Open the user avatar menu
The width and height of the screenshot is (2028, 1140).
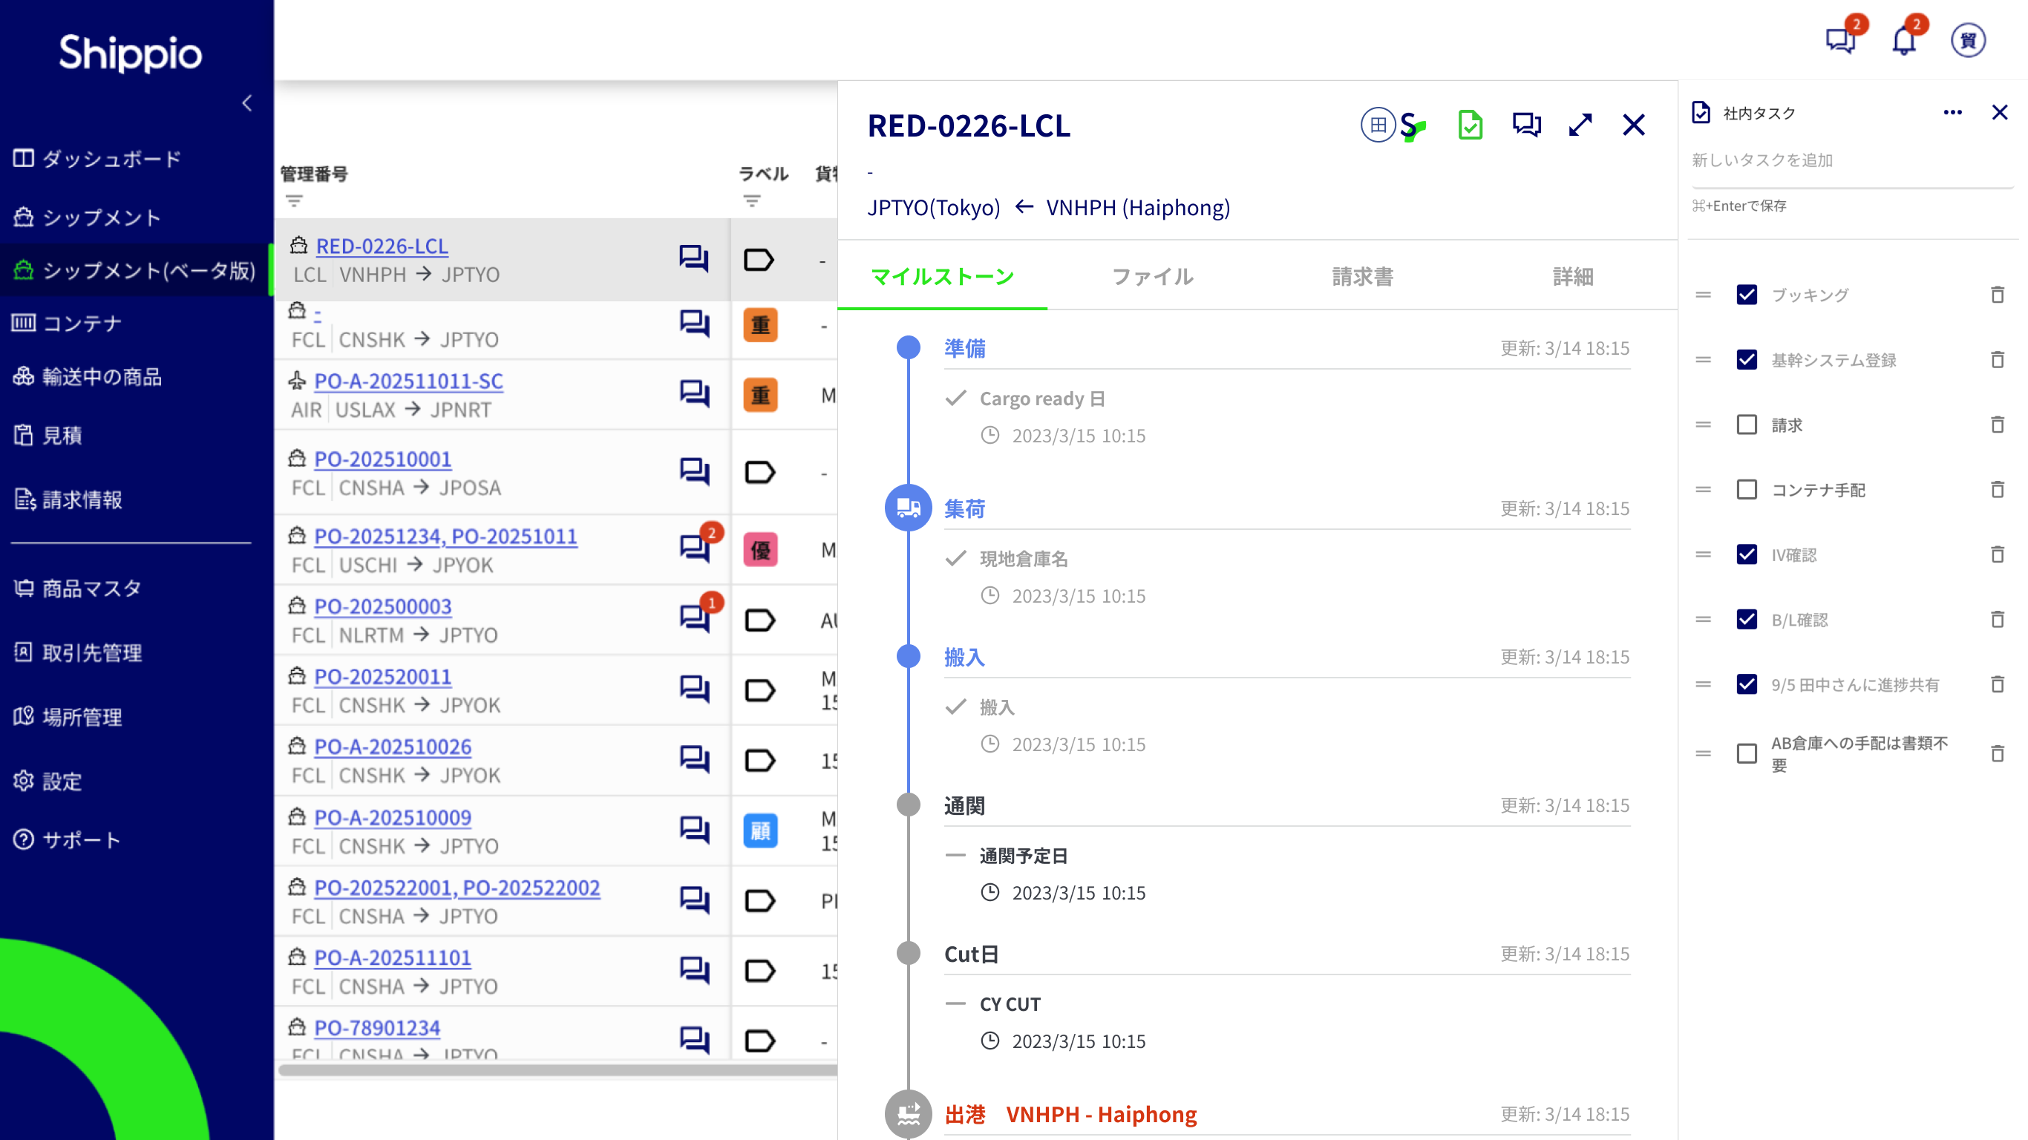tap(1968, 40)
